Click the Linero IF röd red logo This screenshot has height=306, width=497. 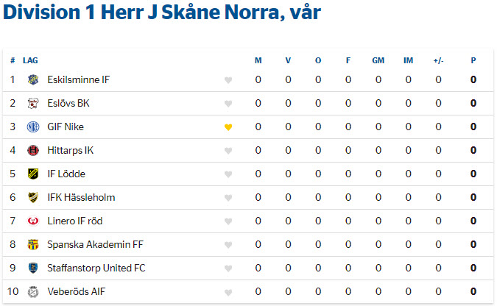point(33,221)
